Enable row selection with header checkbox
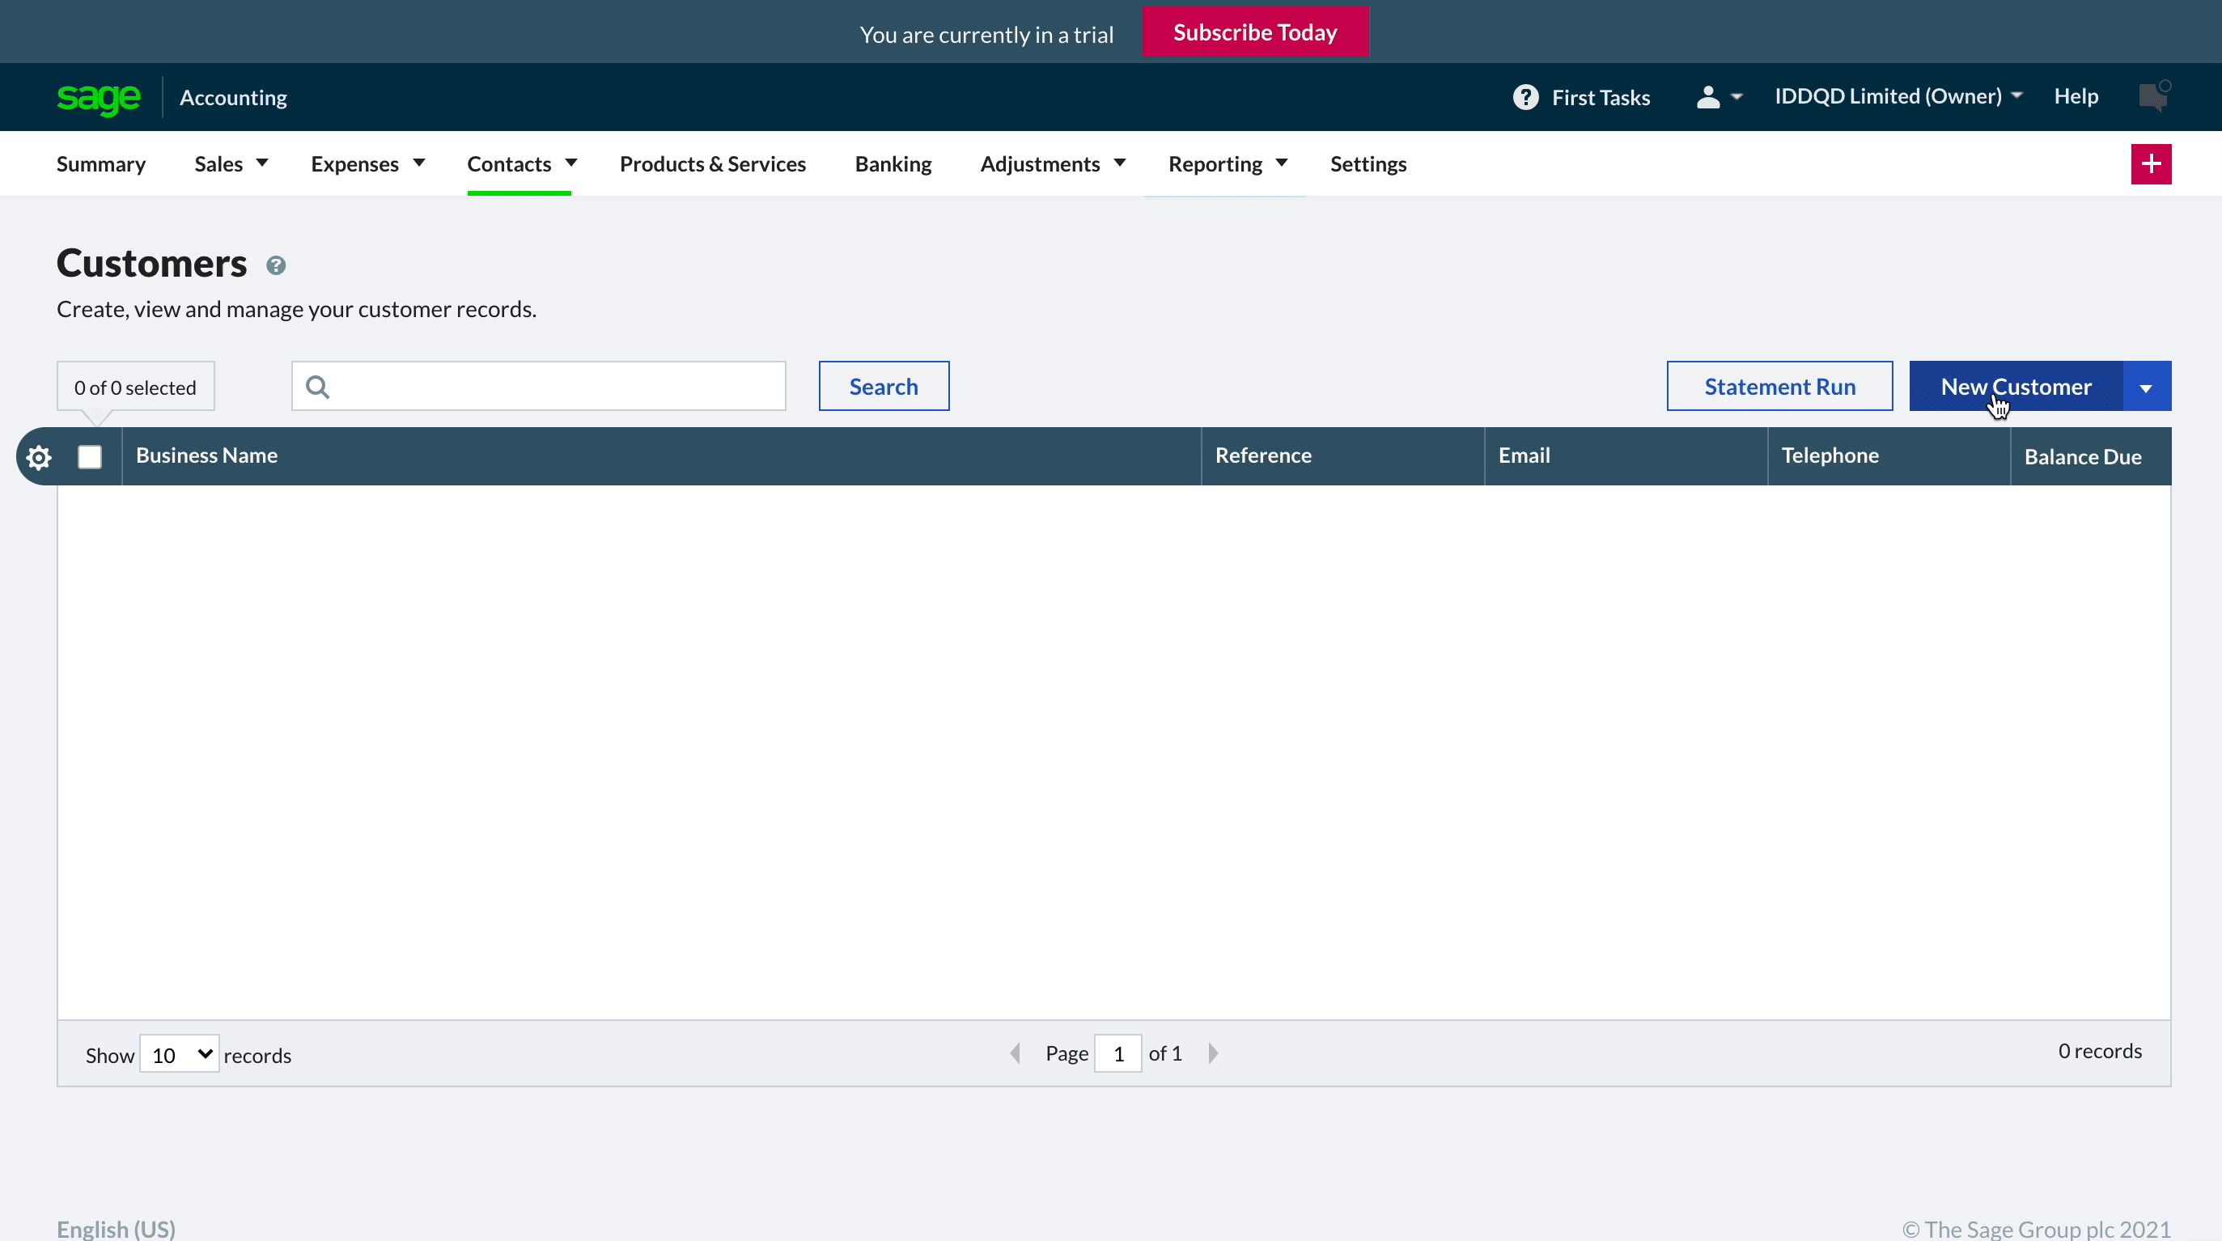This screenshot has height=1241, width=2222. 90,456
